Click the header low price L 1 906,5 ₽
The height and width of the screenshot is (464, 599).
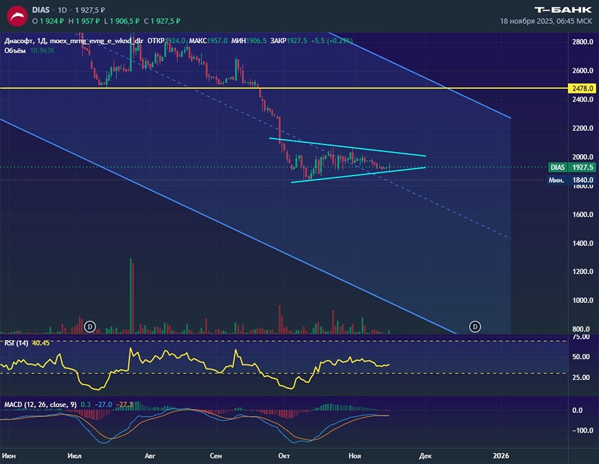pyautogui.click(x=122, y=21)
